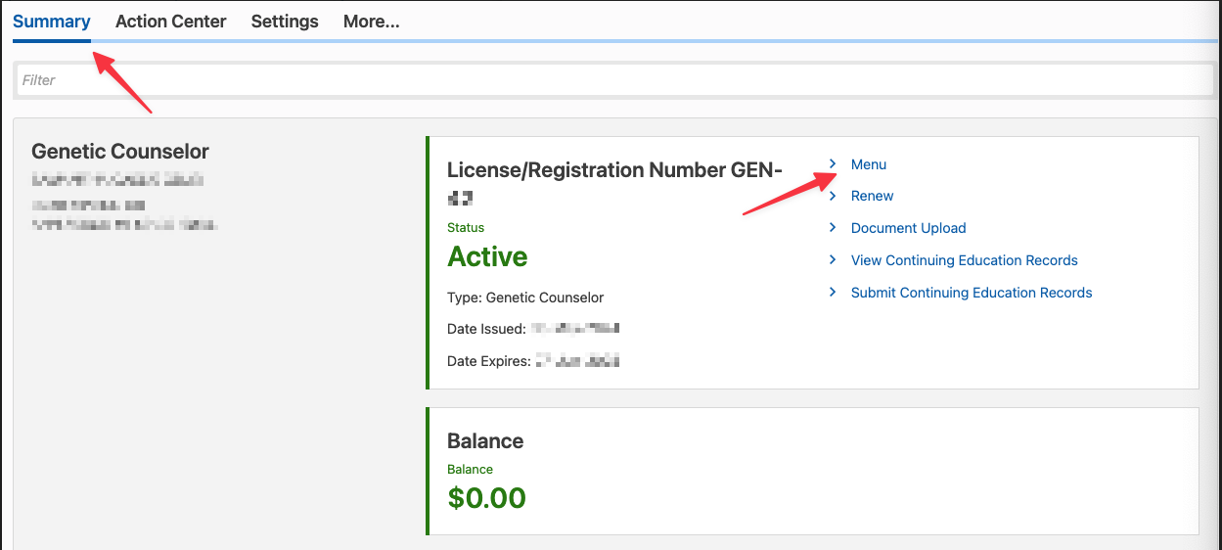Click the $0.00 balance amount
This screenshot has height=550, width=1222.
[486, 497]
